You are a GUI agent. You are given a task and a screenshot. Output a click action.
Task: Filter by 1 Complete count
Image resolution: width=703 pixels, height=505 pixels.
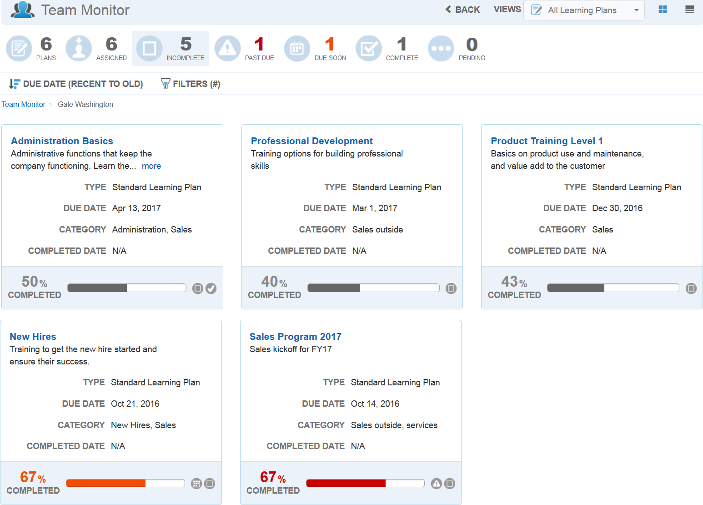pos(402,44)
